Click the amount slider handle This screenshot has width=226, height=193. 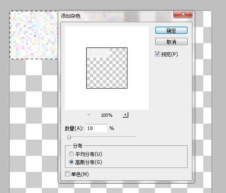coord(69,137)
